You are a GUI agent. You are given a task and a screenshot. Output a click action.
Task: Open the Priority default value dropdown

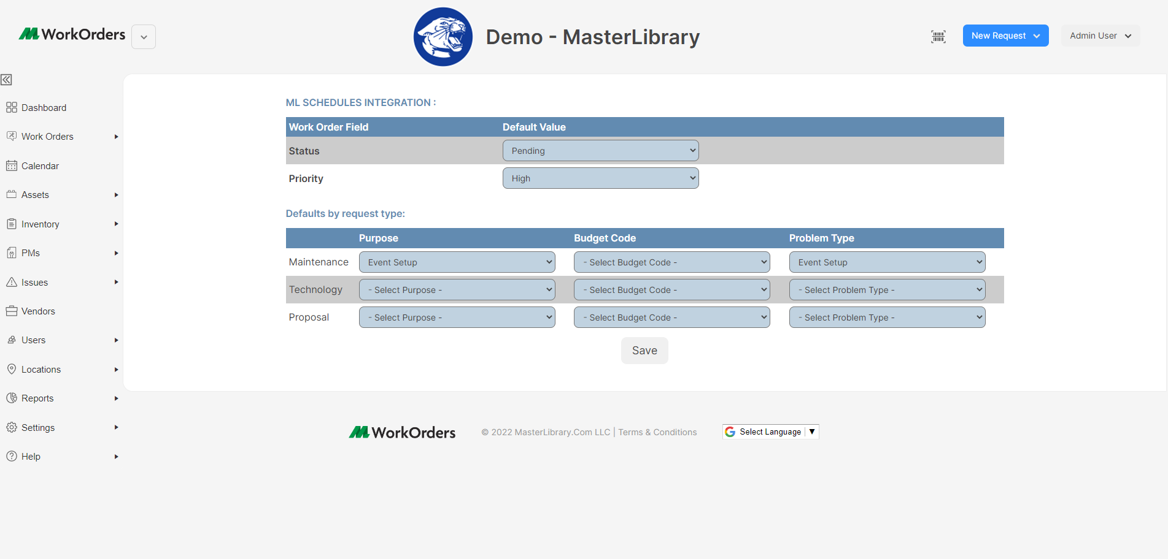tap(600, 178)
